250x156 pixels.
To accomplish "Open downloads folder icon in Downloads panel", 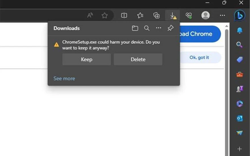I will pos(135,28).
